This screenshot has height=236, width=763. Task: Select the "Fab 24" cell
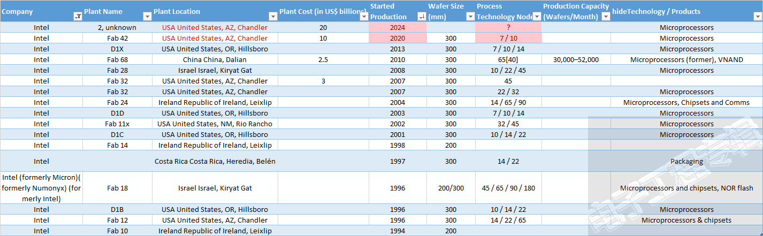(x=117, y=102)
